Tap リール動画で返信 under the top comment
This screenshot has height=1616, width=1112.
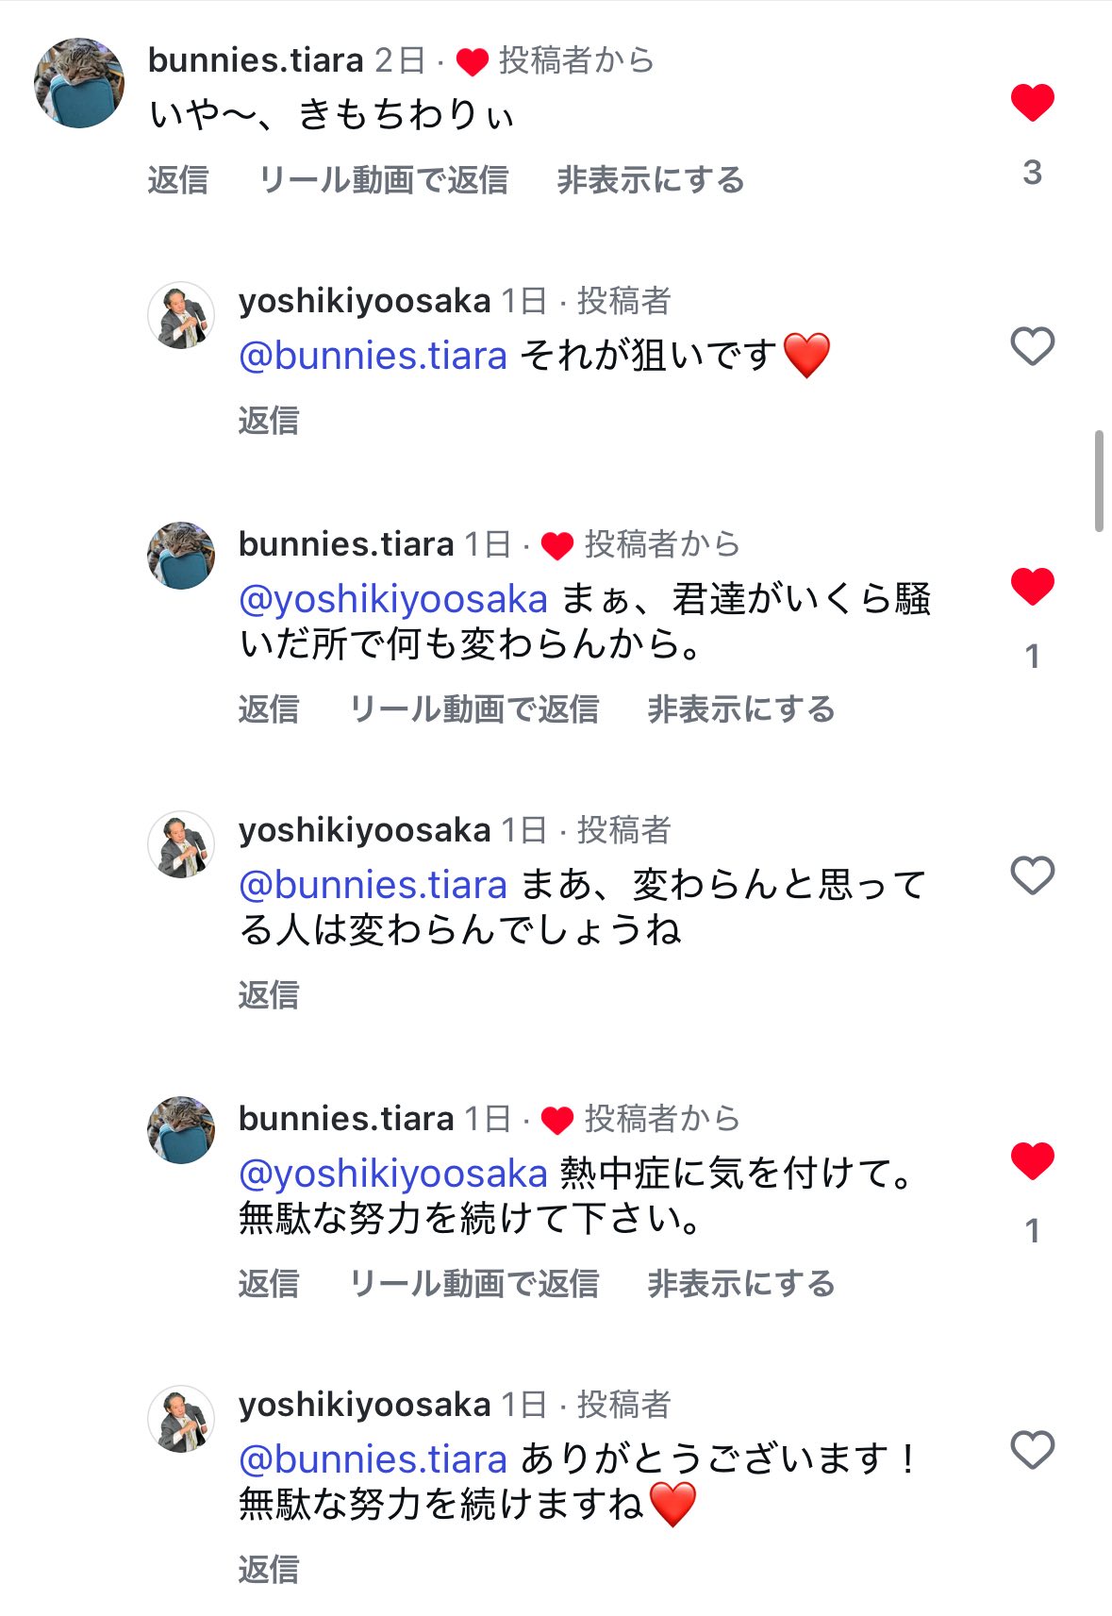click(384, 180)
